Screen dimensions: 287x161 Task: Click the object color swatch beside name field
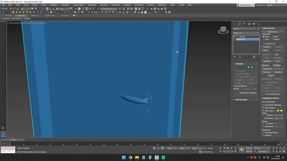point(258,29)
